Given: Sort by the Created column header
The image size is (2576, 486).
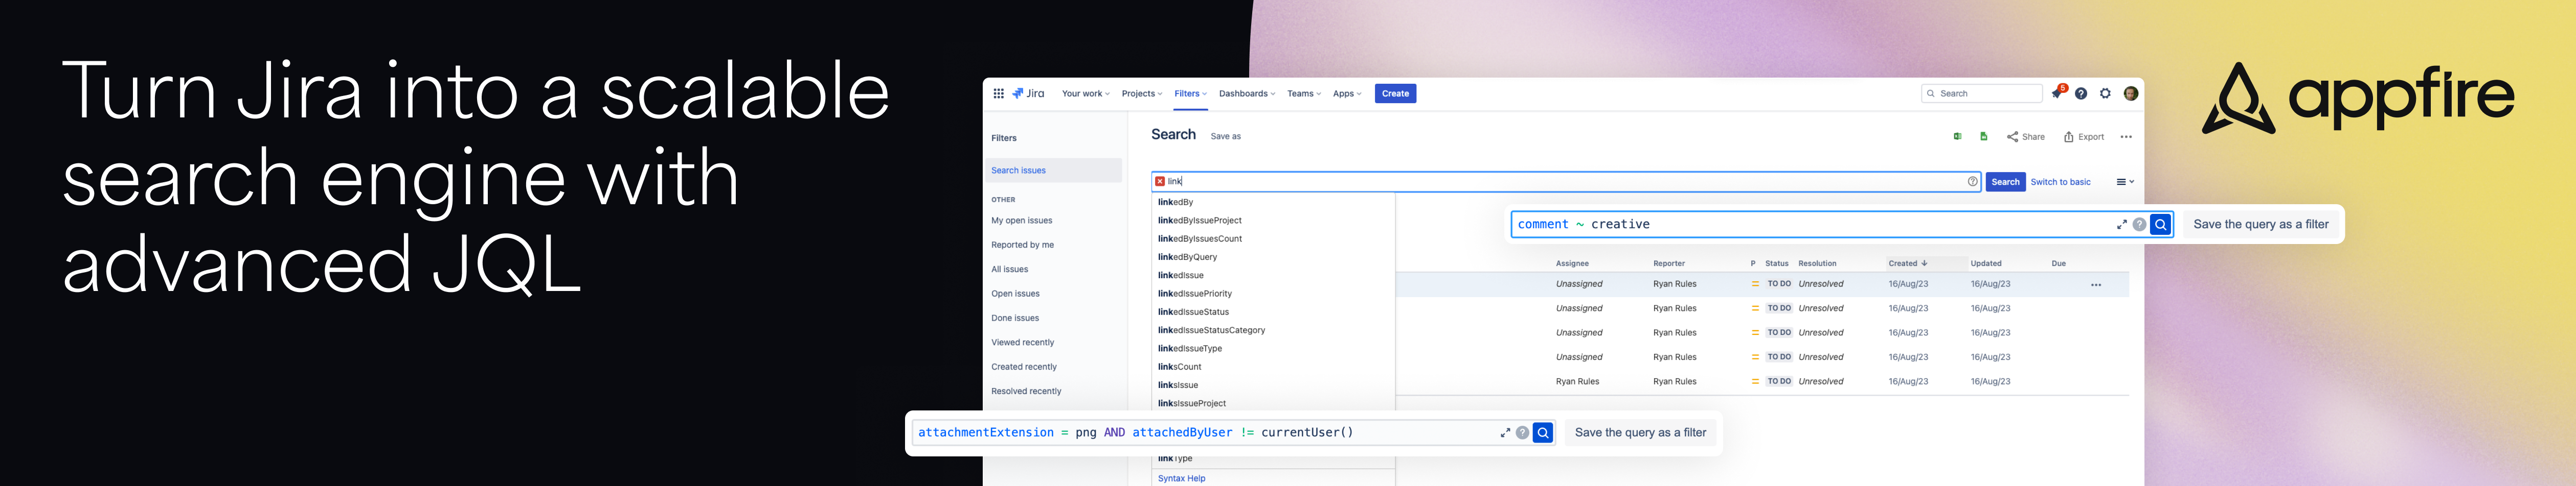Looking at the screenshot, I should tap(1907, 263).
